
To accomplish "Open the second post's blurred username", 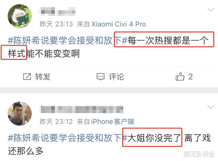I will coord(82,109).
